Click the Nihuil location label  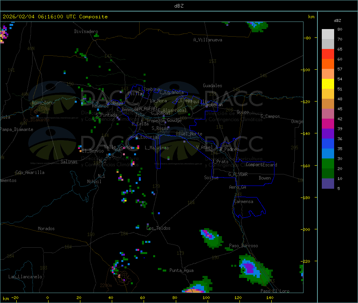tap(94, 182)
